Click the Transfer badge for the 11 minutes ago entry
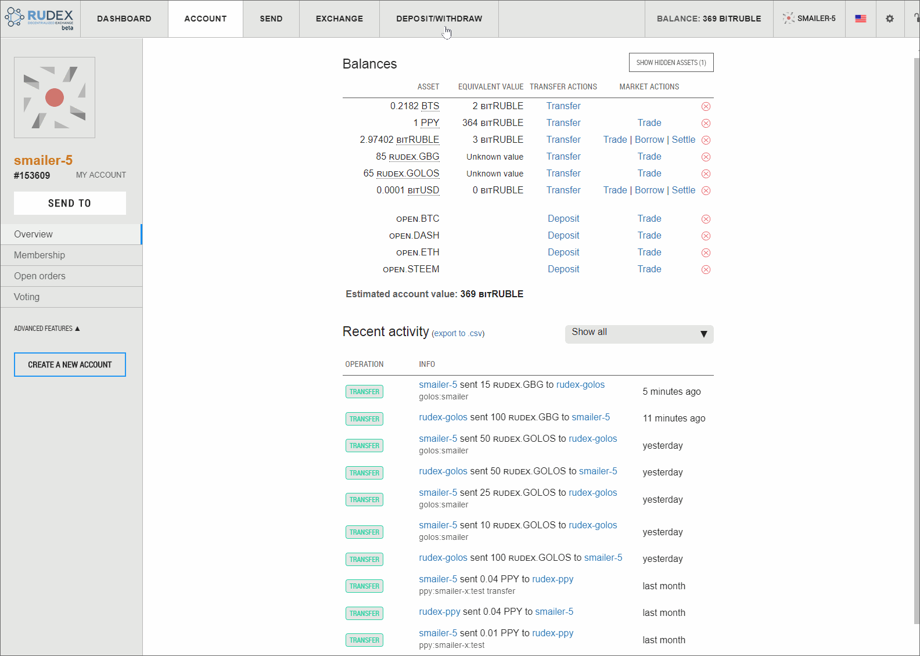Viewport: 920px width, 656px height. coord(364,419)
